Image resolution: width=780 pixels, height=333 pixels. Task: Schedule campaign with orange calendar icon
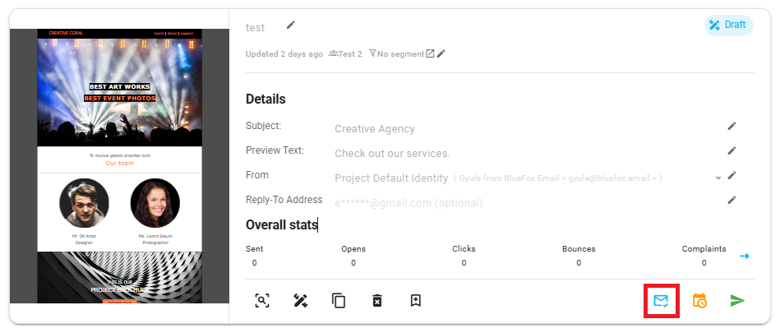click(699, 301)
